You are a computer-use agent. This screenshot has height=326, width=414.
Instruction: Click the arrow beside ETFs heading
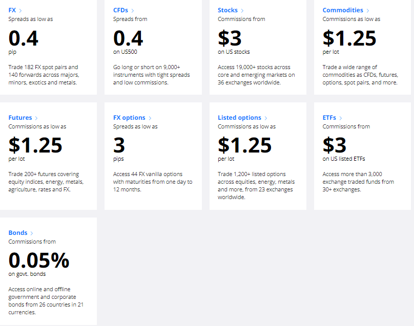point(341,118)
